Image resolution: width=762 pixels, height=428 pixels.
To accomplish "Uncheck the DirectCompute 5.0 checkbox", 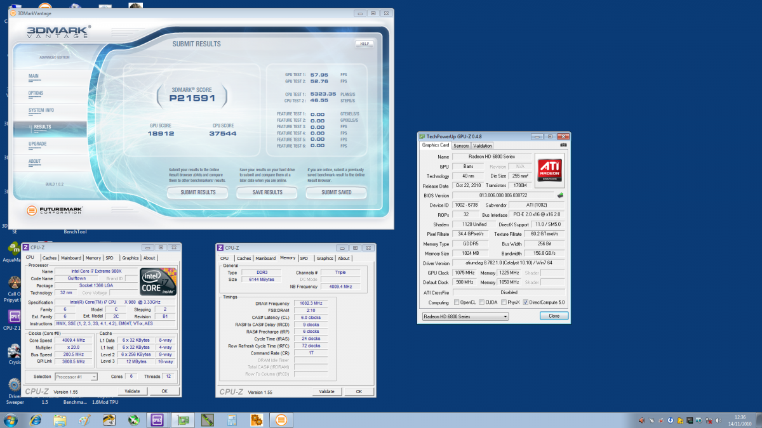I will tap(525, 302).
